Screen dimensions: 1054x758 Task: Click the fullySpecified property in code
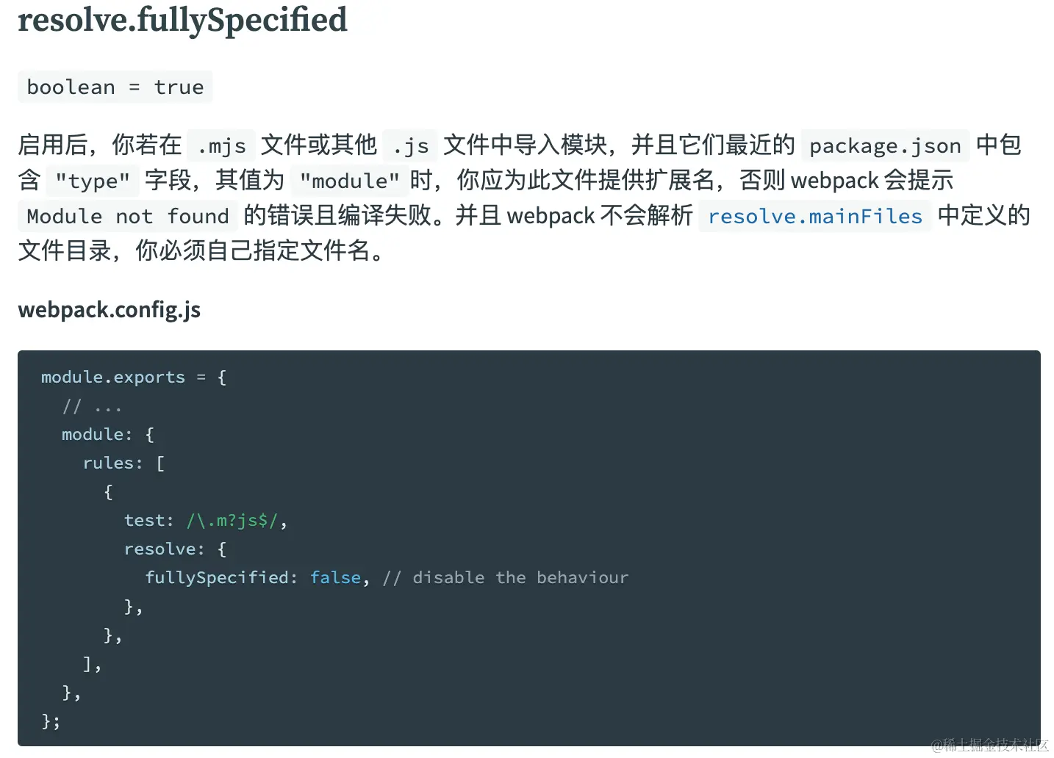[216, 578]
